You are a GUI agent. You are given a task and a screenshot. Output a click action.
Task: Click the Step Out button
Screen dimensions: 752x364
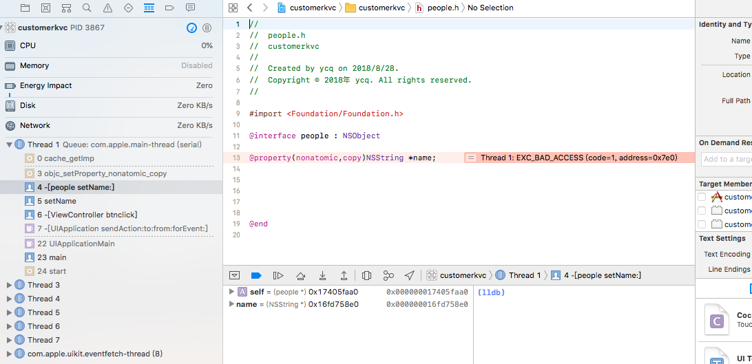click(344, 275)
